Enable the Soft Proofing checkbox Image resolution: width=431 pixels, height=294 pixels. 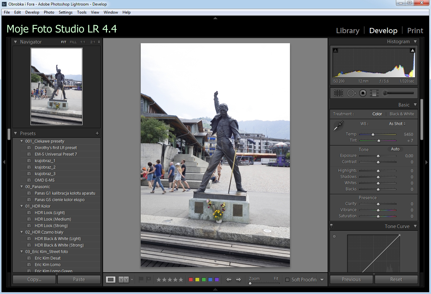click(x=287, y=279)
